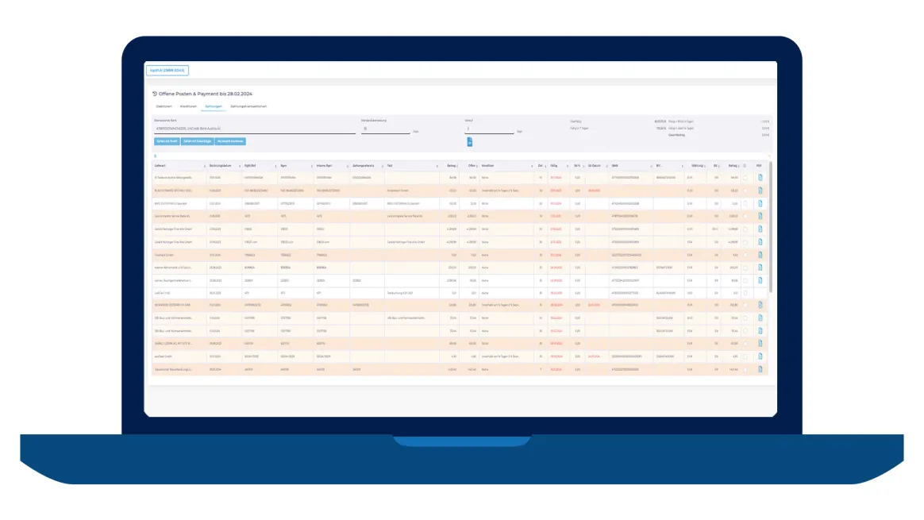
Task: Tick the select-all checkbox in table header
Action: tap(745, 166)
